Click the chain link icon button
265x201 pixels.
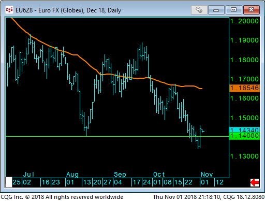tap(199, 10)
